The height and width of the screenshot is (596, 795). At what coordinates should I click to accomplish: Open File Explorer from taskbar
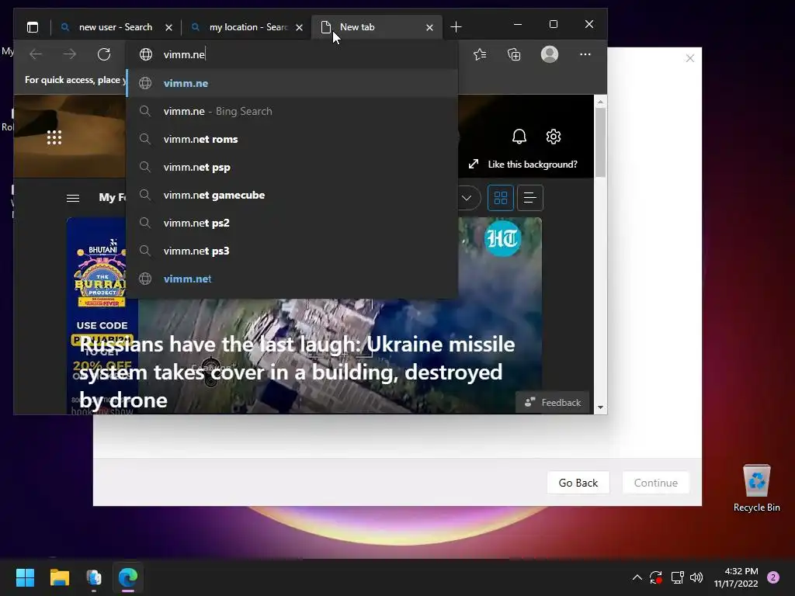(x=59, y=577)
